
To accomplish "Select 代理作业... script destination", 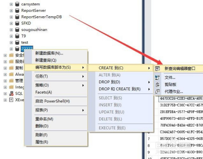I will [x=179, y=91].
